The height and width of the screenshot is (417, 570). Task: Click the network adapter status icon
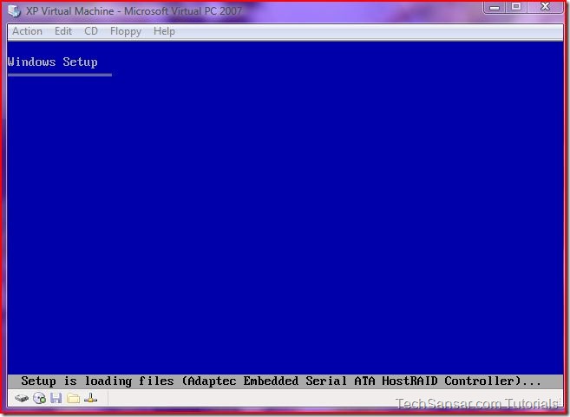point(90,398)
